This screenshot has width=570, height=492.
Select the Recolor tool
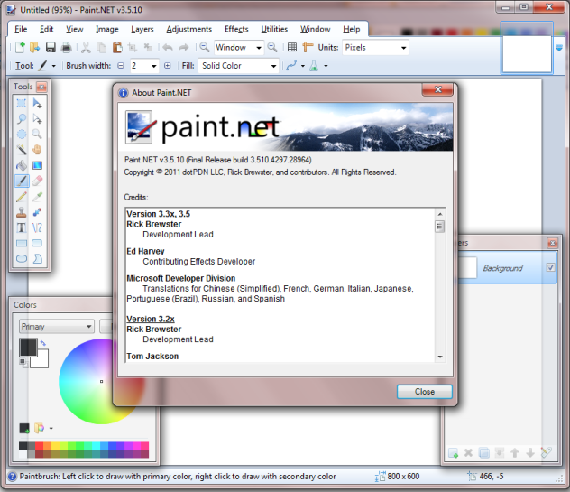click(x=37, y=212)
